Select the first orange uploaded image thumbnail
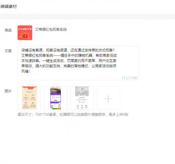Screen dimensions: 175x164 [x=29, y=98]
